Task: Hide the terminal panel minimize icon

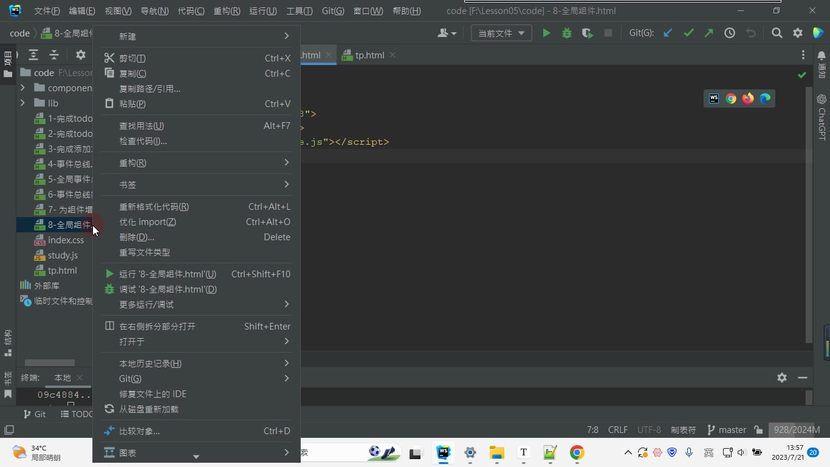Action: pyautogui.click(x=803, y=378)
